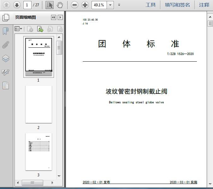Expand the toolbar options small arrow
The height and width of the screenshot is (189, 213).
click(x=119, y=5)
